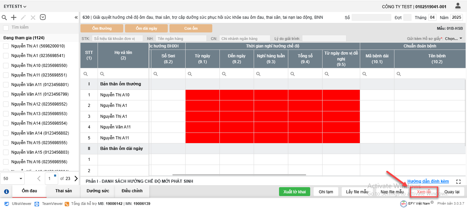Select employee Nguyễn Văn A14 checkbox
467x208 pixels.
coord(6,133)
